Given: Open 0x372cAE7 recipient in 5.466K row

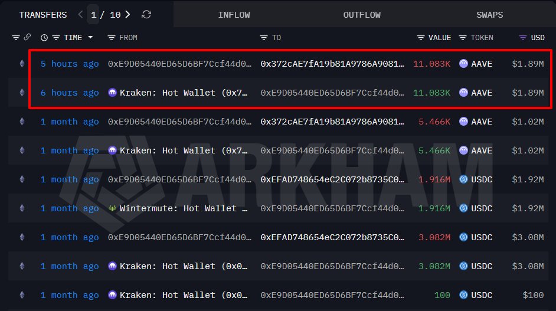Looking at the screenshot, I should [332, 122].
